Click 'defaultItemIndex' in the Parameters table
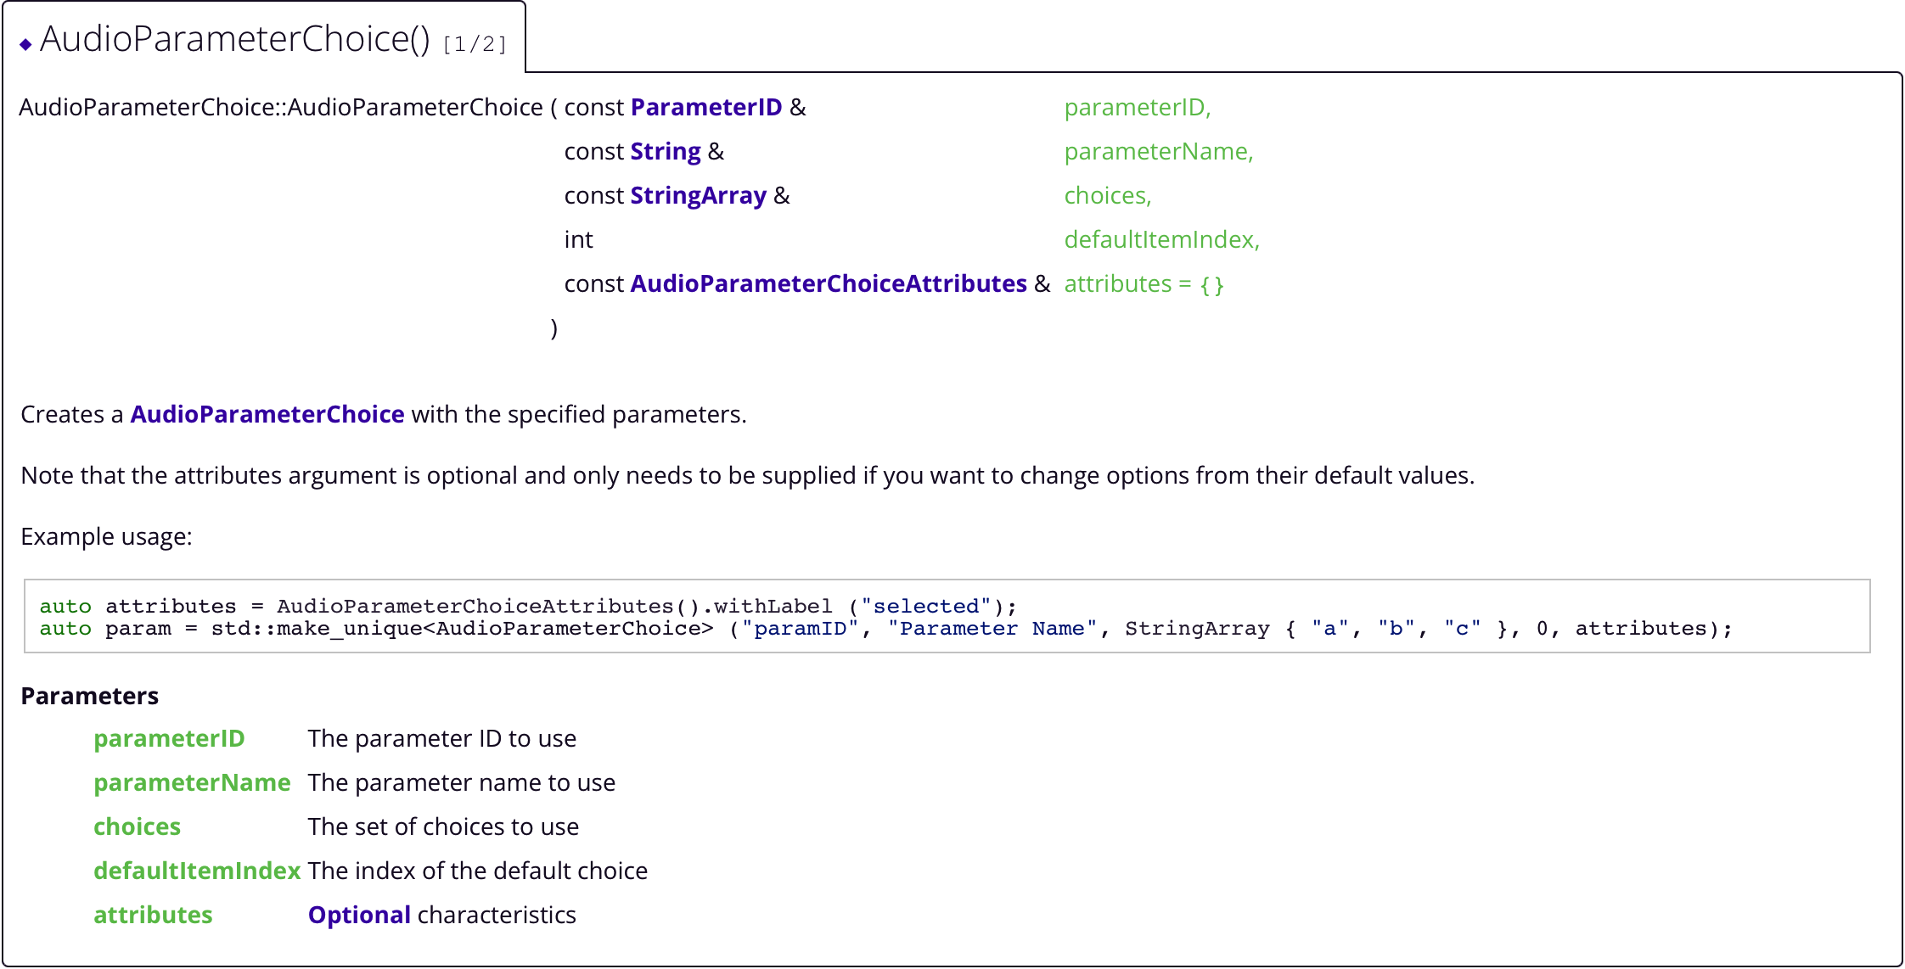The image size is (1905, 969). pyautogui.click(x=197, y=871)
